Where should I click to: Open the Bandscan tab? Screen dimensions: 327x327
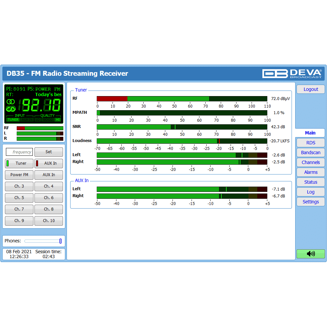pos(310,153)
